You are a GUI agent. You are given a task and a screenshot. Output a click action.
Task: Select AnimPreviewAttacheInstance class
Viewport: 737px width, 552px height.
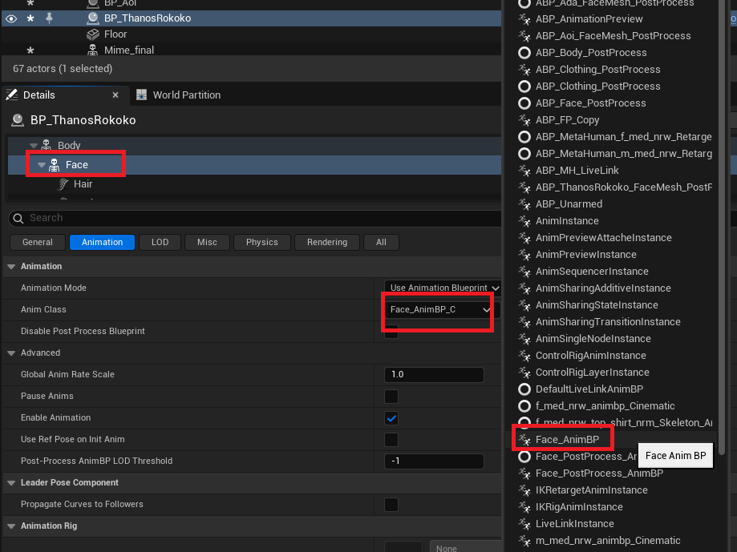pos(604,238)
